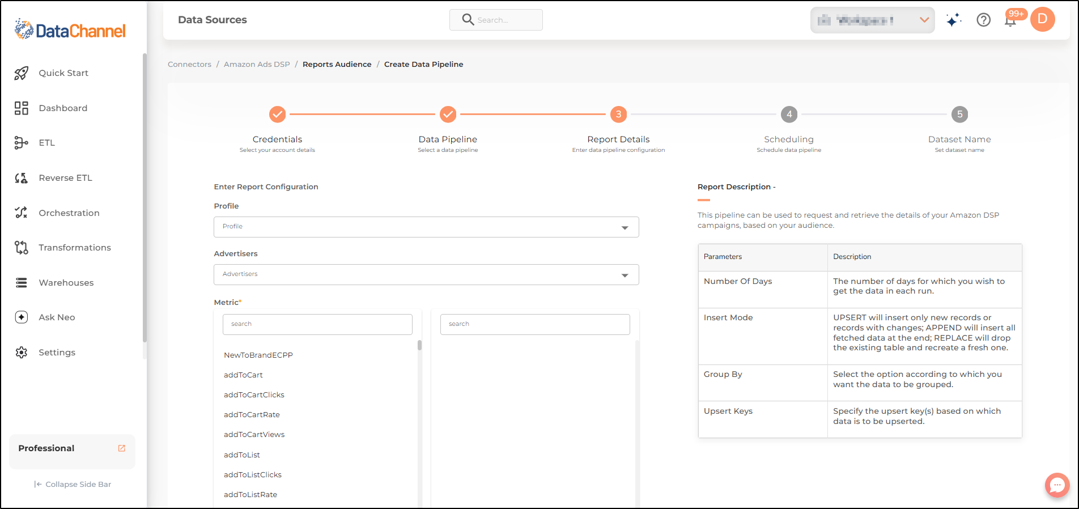Expand the Profile dropdown
The width and height of the screenshot is (1079, 509).
[426, 227]
